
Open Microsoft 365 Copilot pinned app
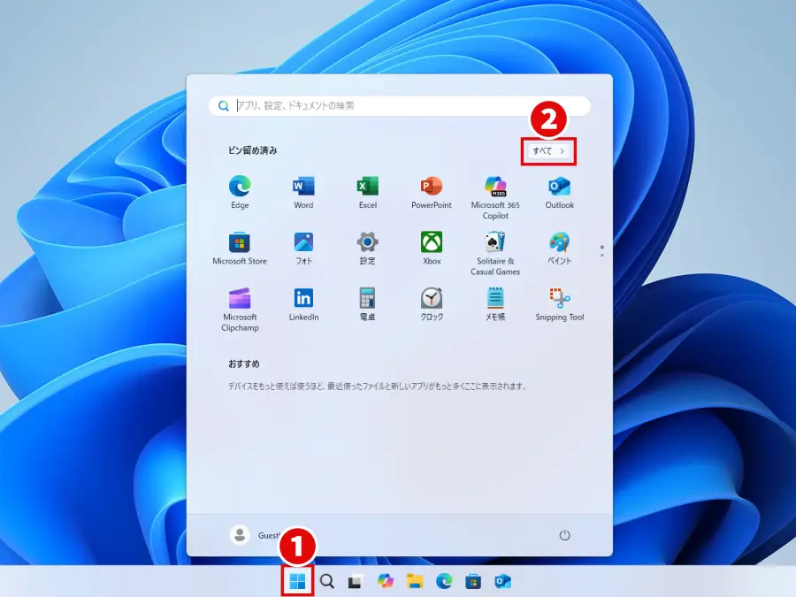495,197
